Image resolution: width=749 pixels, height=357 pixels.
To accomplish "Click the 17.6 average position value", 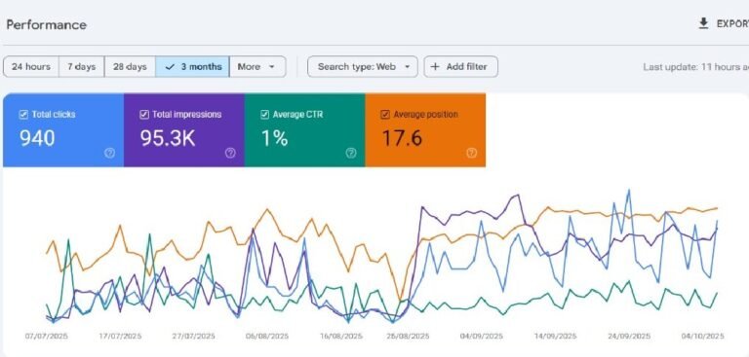I will (402, 138).
